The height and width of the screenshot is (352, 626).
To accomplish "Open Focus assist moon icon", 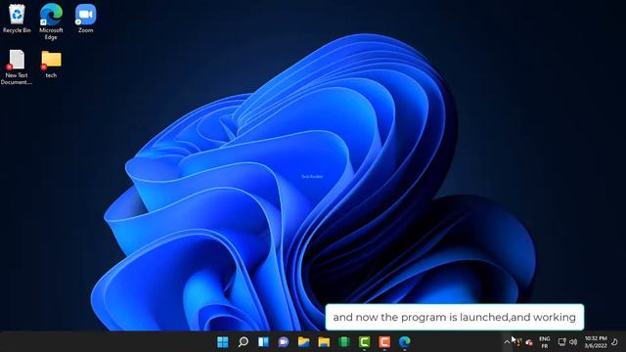I will click(x=615, y=342).
